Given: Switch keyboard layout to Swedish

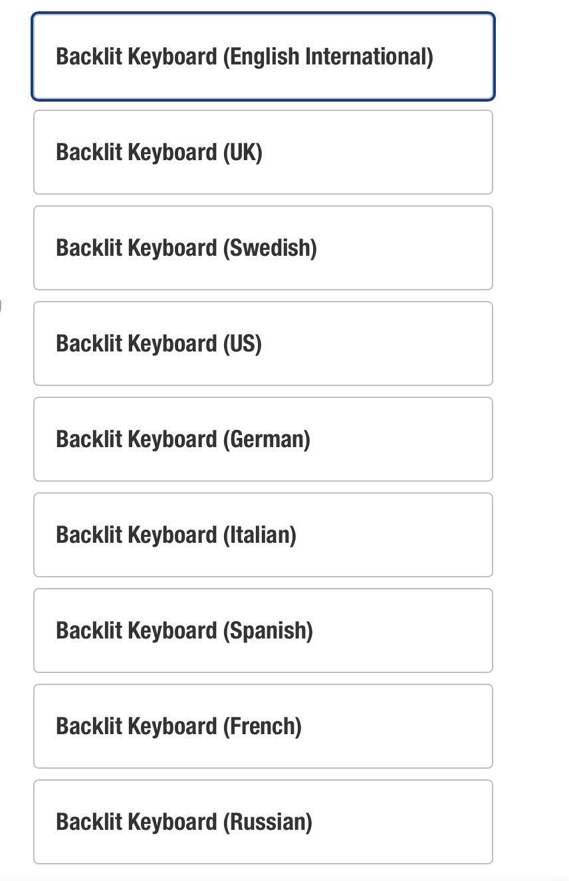Looking at the screenshot, I should [263, 248].
